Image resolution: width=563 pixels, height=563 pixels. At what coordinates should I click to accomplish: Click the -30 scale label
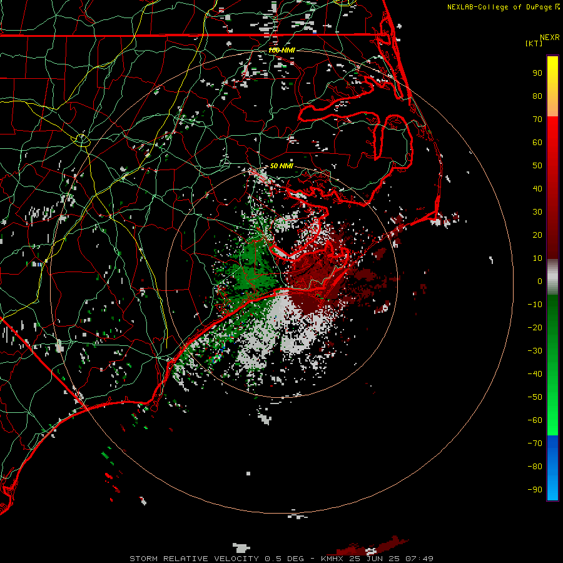pos(535,351)
